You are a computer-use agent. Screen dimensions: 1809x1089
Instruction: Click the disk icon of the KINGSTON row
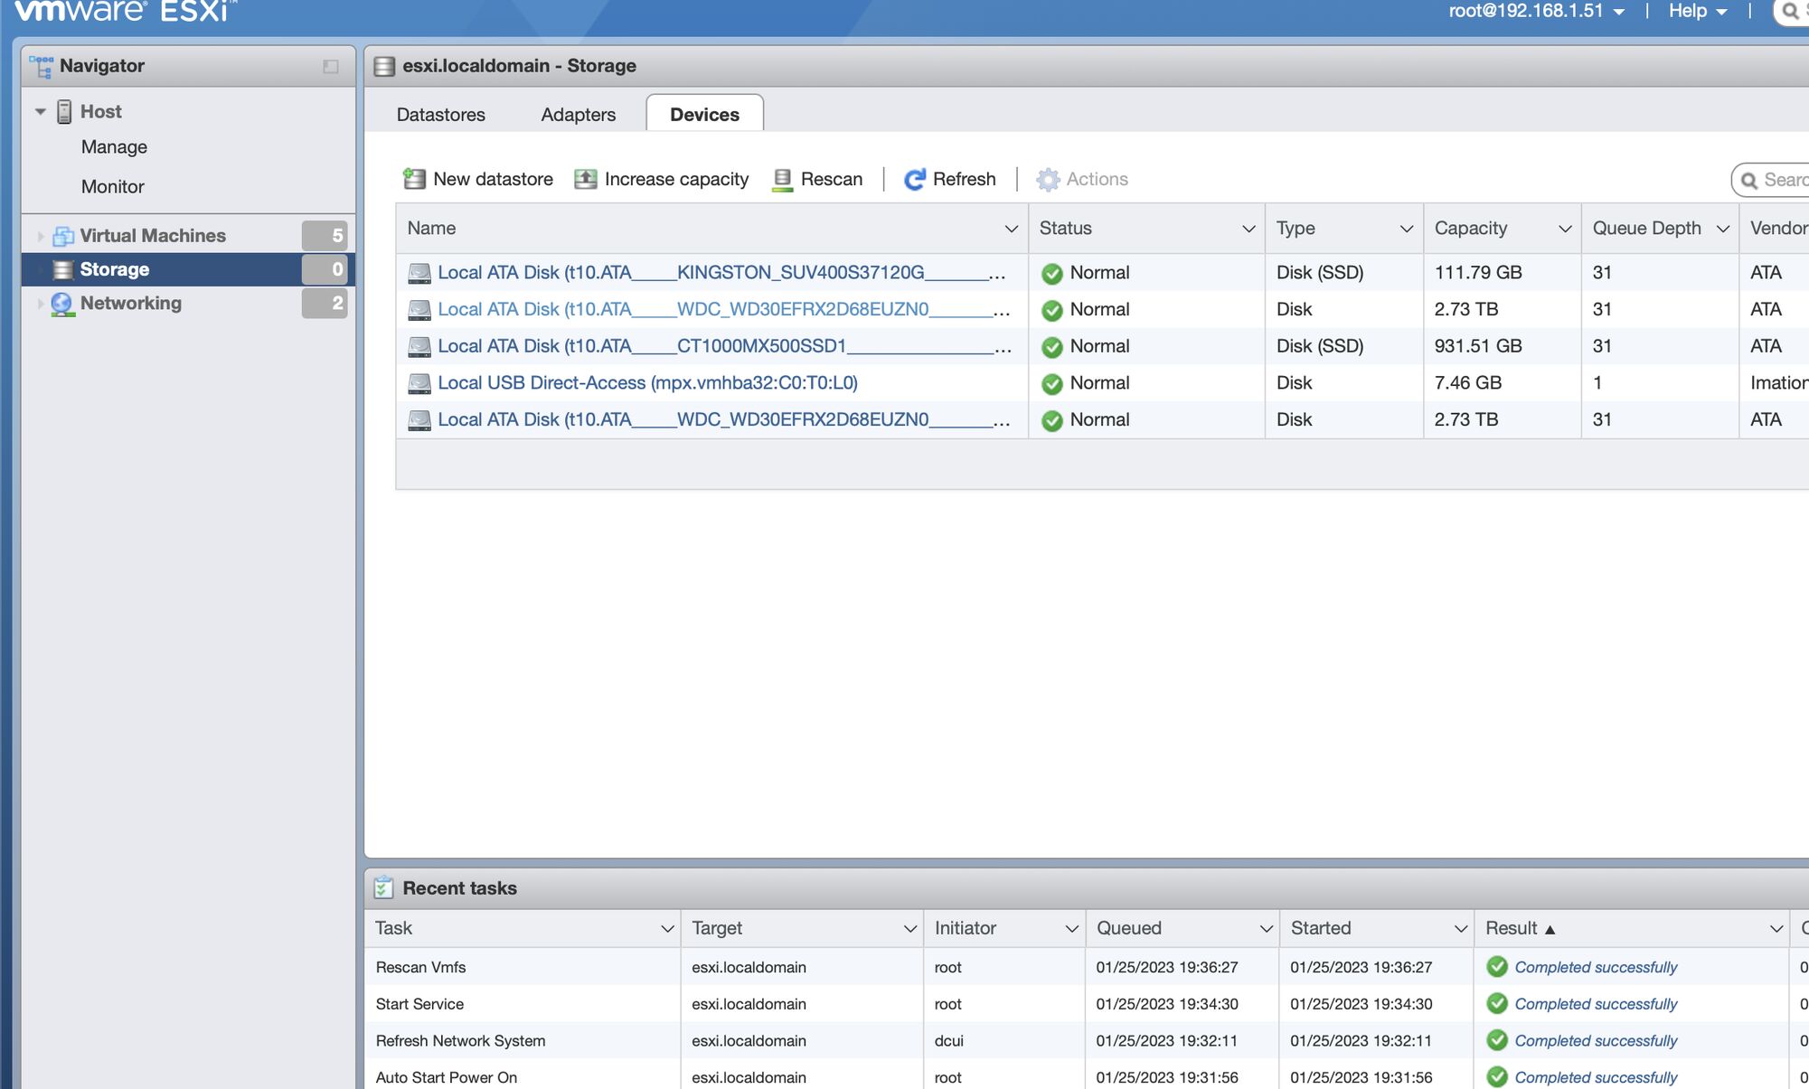(x=419, y=273)
